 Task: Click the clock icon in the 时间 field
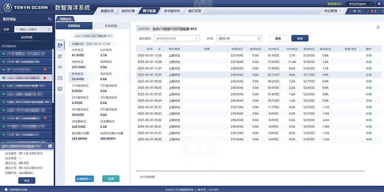pyautogui.click(x=259, y=38)
